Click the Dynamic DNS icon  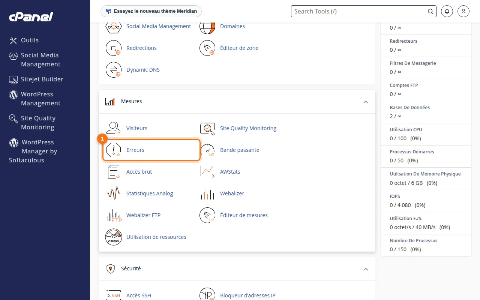[x=113, y=70]
